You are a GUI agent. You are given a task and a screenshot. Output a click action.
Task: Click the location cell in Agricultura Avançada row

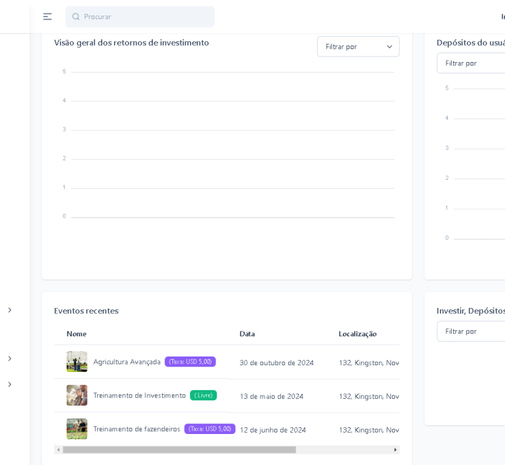(x=369, y=363)
